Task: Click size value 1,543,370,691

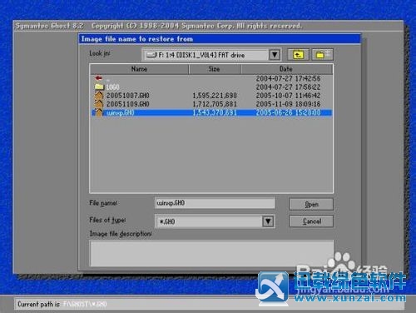Action: coord(215,112)
